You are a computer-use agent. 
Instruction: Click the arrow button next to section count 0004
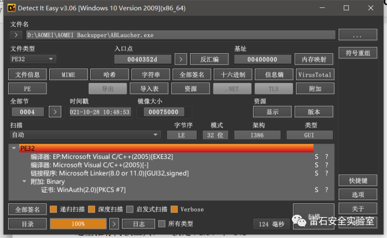55,112
